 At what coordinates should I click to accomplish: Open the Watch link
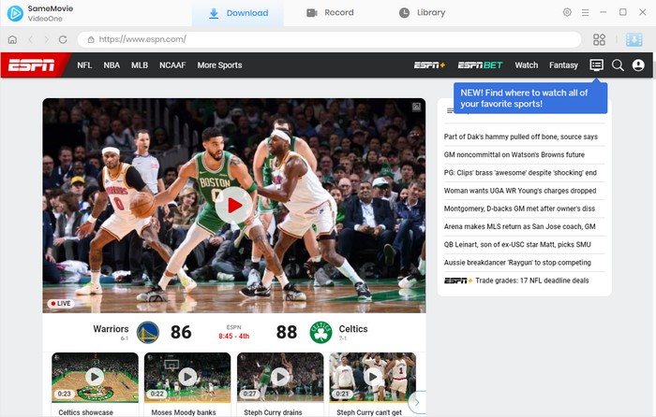tap(527, 65)
